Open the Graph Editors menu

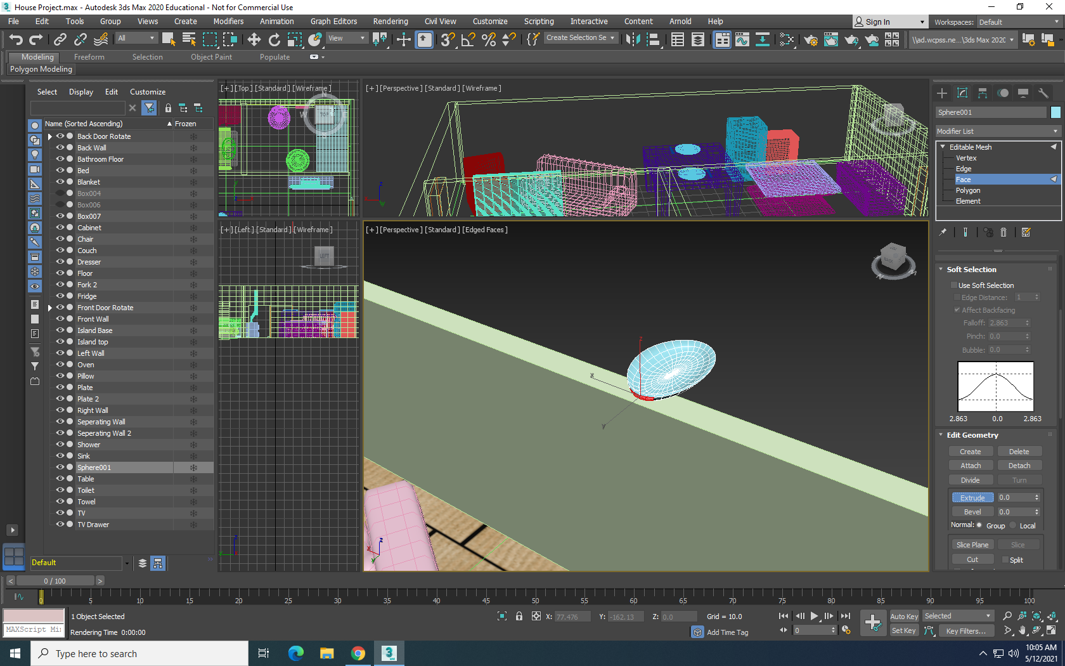pos(333,22)
